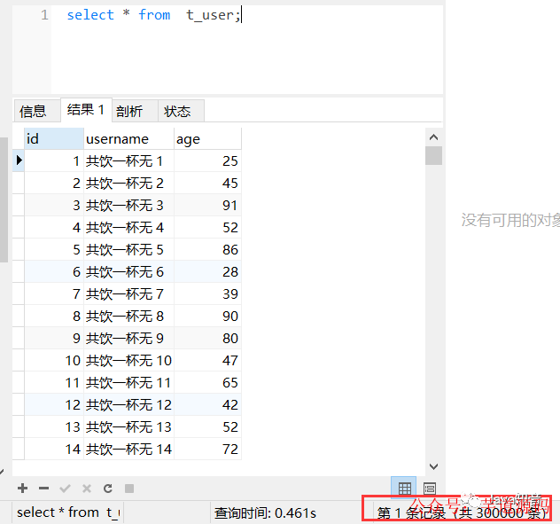Click the username column header
This screenshot has height=524, width=560.
128,138
